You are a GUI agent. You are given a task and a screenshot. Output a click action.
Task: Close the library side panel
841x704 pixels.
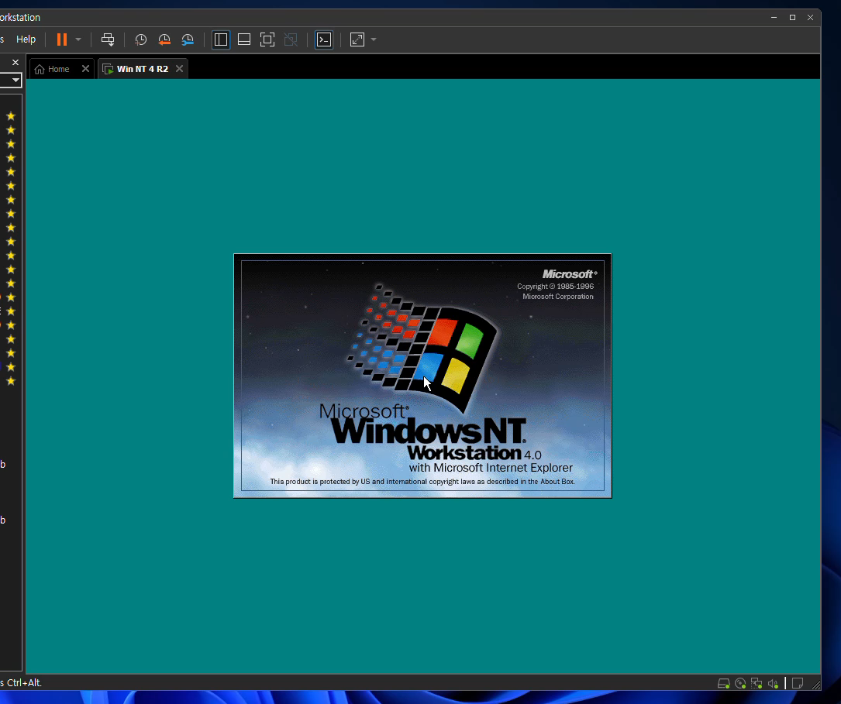click(x=16, y=63)
